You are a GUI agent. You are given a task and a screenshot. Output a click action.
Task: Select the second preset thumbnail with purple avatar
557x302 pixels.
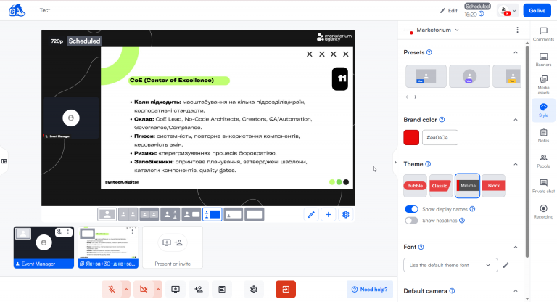coord(469,76)
